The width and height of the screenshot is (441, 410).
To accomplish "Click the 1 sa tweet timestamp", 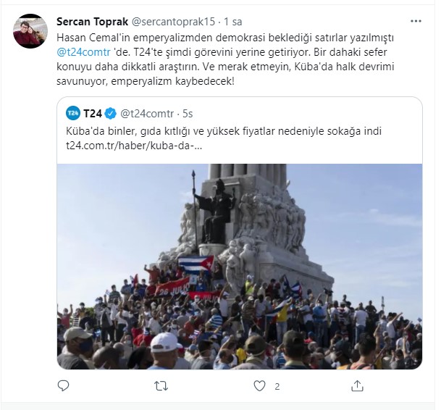I will point(233,22).
